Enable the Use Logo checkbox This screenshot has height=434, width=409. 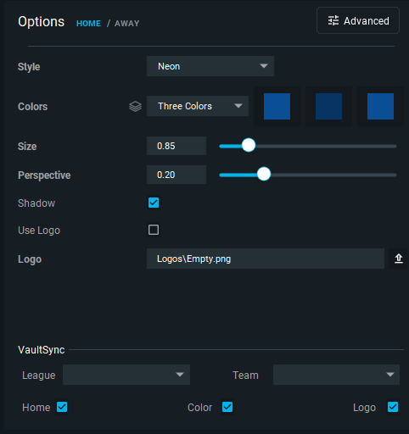[154, 230]
